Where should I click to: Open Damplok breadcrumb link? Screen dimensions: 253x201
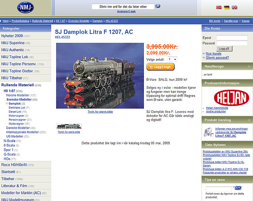[98, 21]
